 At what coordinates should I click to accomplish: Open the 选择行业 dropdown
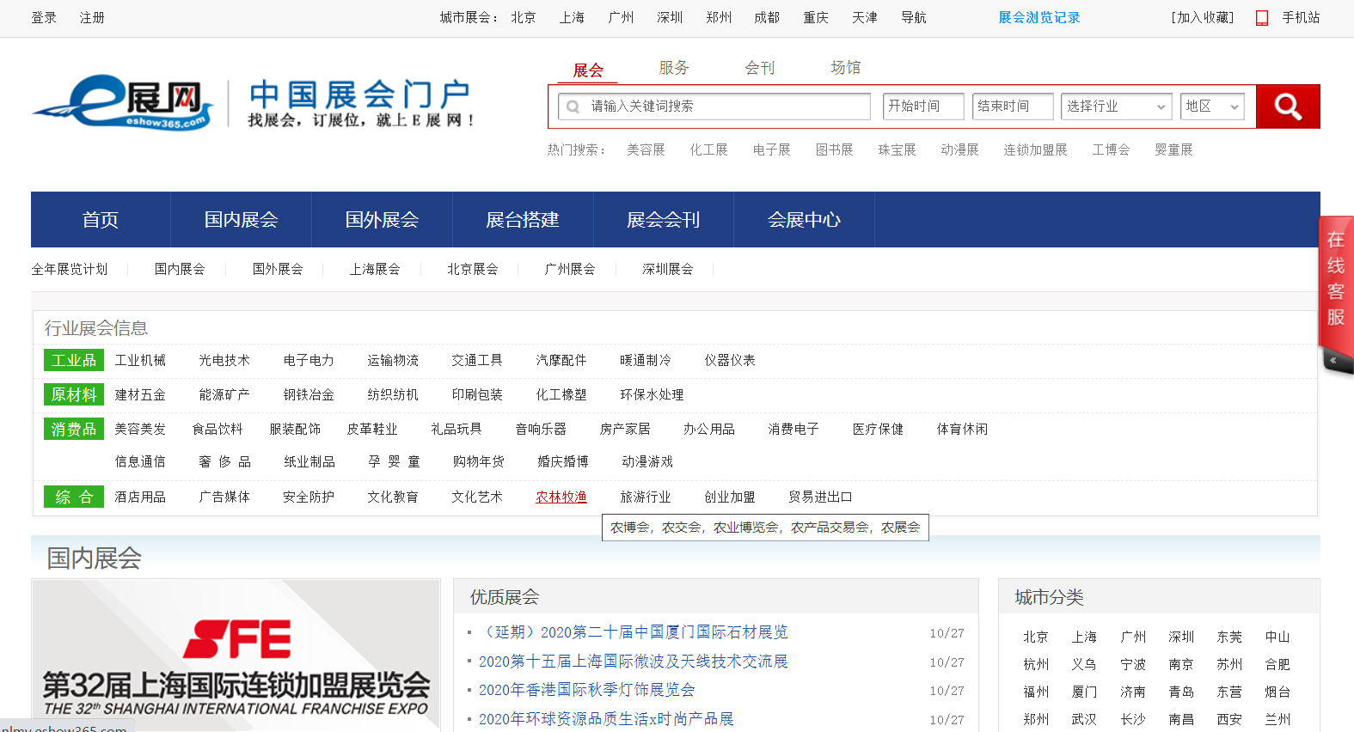(x=1117, y=107)
